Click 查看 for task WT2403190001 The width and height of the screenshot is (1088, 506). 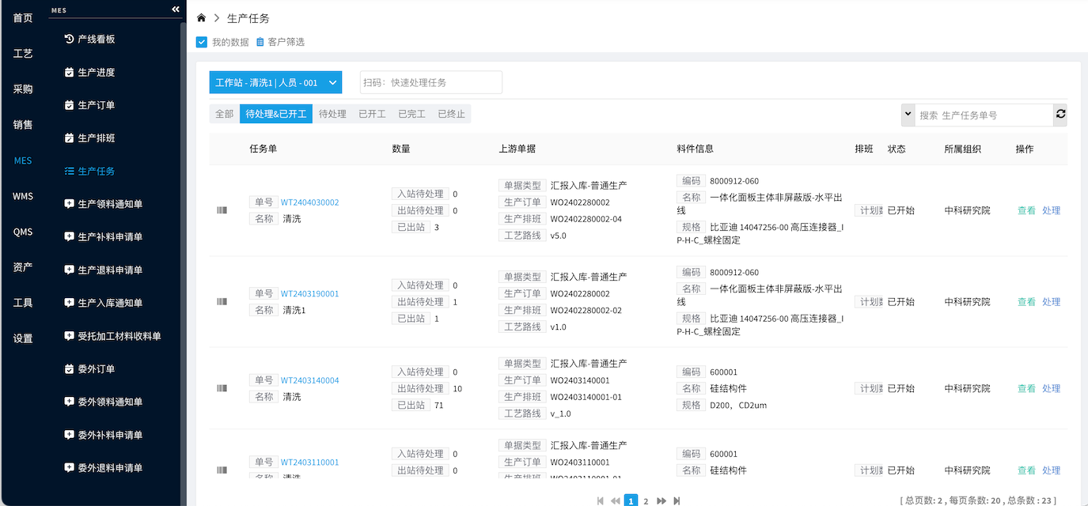click(1026, 301)
